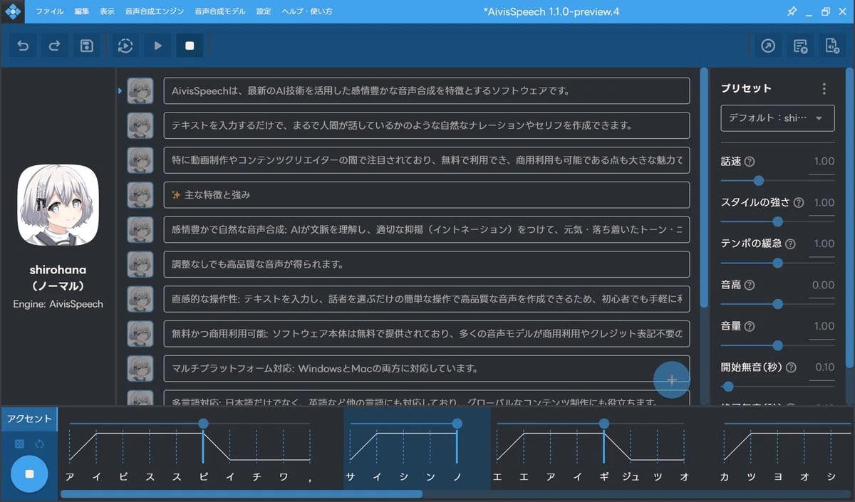Image resolution: width=855 pixels, height=502 pixels.
Task: Click the mora ギ in the accent editor
Action: (x=604, y=477)
